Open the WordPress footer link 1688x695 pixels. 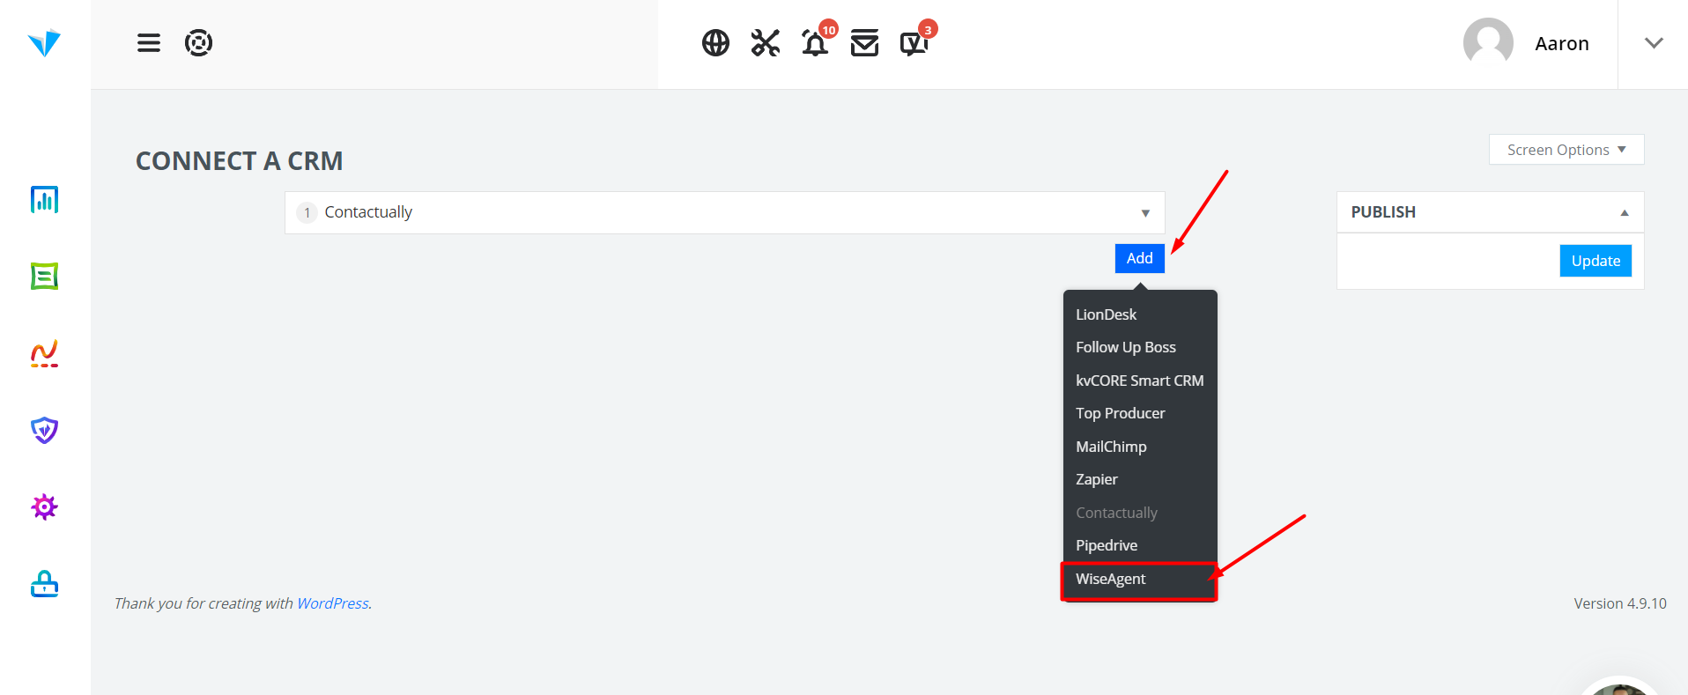[333, 603]
